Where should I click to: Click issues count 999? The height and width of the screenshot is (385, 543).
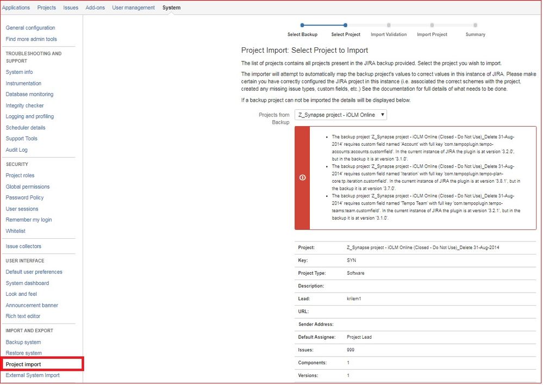[351, 350]
